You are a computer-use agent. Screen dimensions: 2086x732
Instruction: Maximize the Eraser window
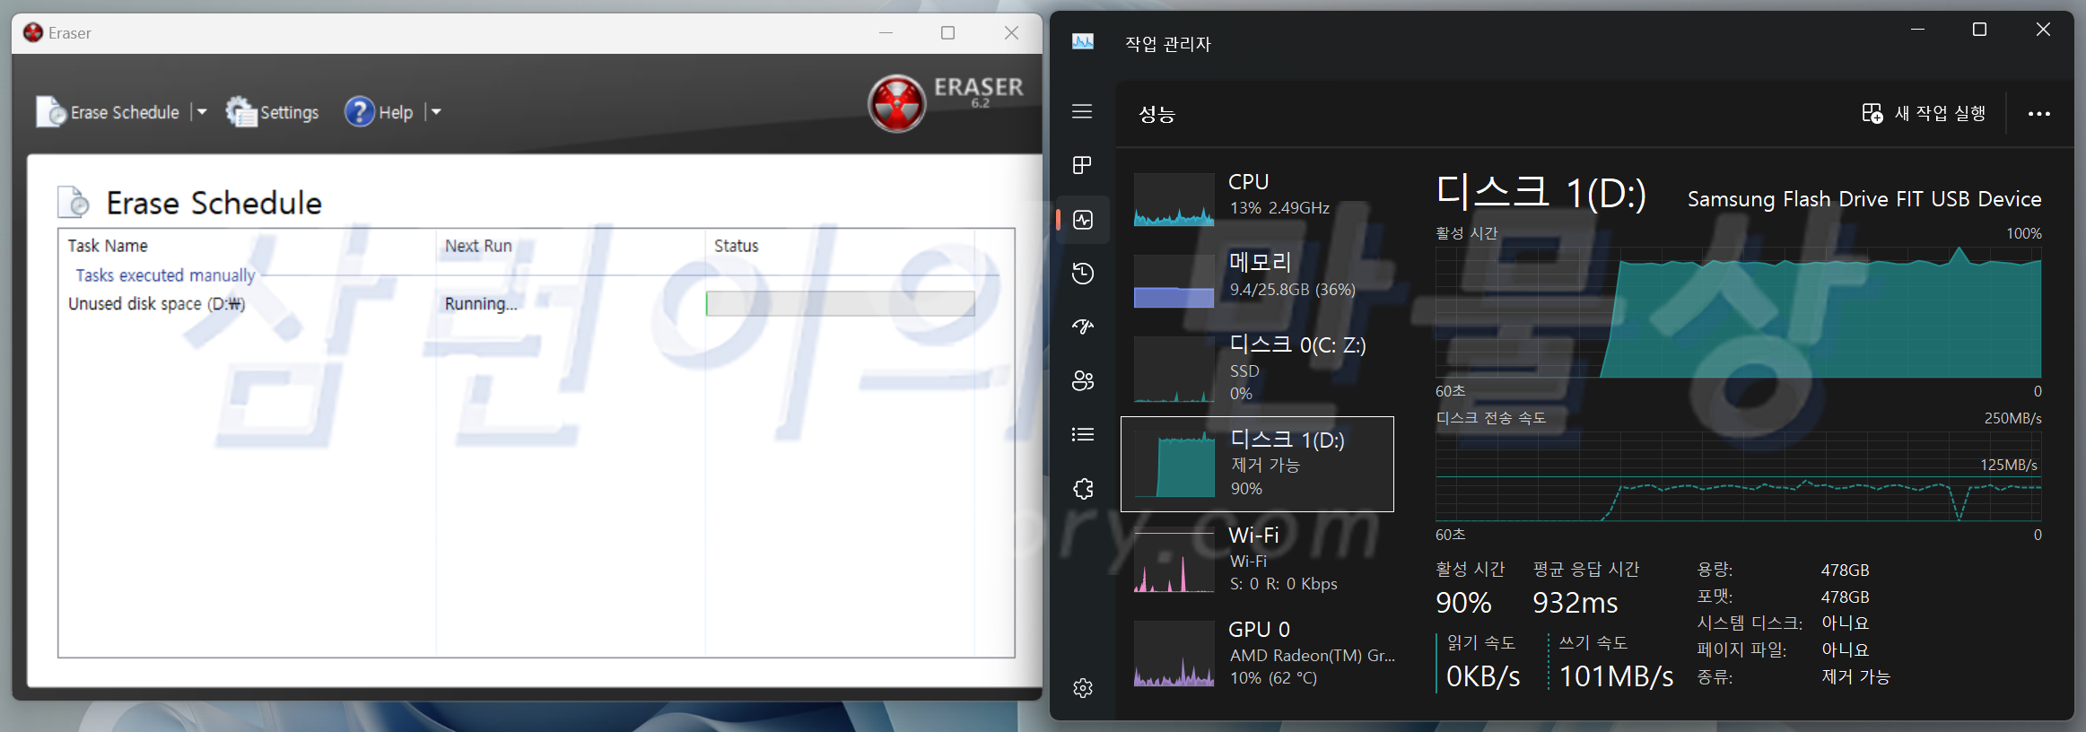pyautogui.click(x=948, y=33)
